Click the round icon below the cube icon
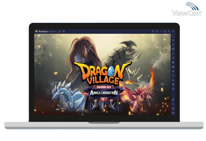This screenshot has height=141, width=206. 173,89
